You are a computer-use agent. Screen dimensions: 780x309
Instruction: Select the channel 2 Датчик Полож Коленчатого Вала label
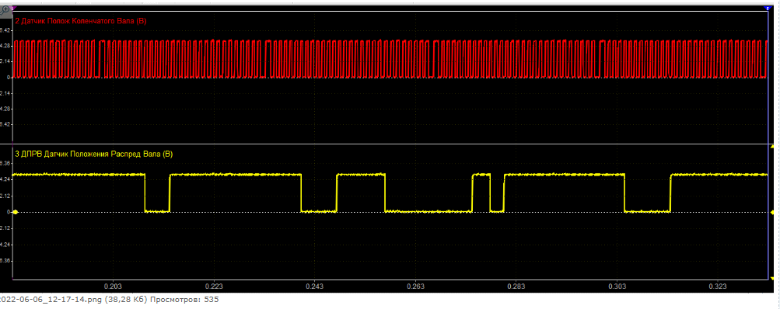click(x=81, y=21)
